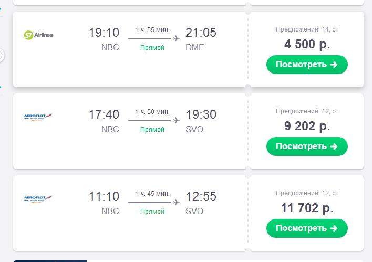Click the price 9 202 р.
372x262 pixels.
307,126
